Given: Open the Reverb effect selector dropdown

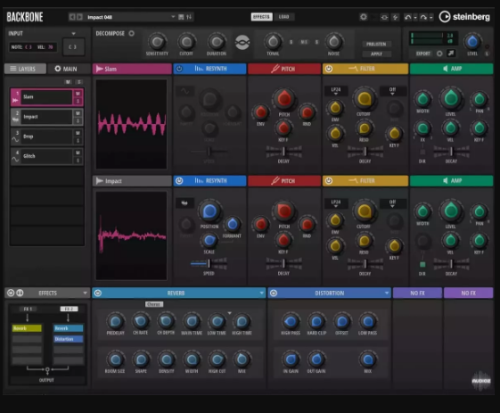Looking at the screenshot, I should 261,293.
